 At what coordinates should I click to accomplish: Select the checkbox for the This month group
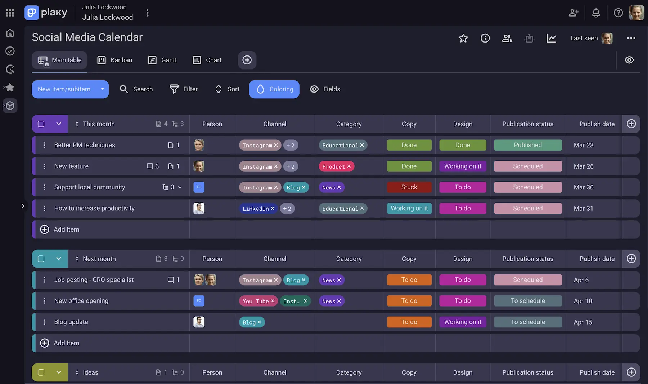(41, 124)
